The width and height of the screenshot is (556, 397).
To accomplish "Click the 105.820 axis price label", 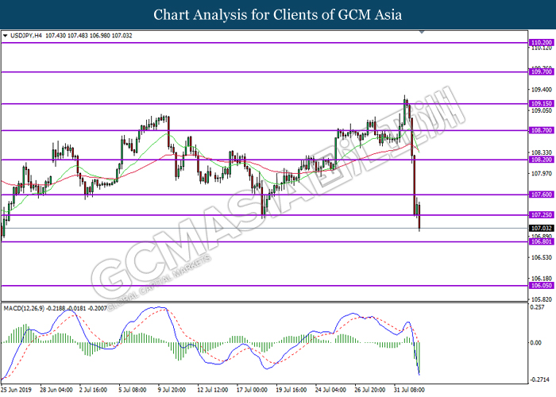I will coord(542,299).
